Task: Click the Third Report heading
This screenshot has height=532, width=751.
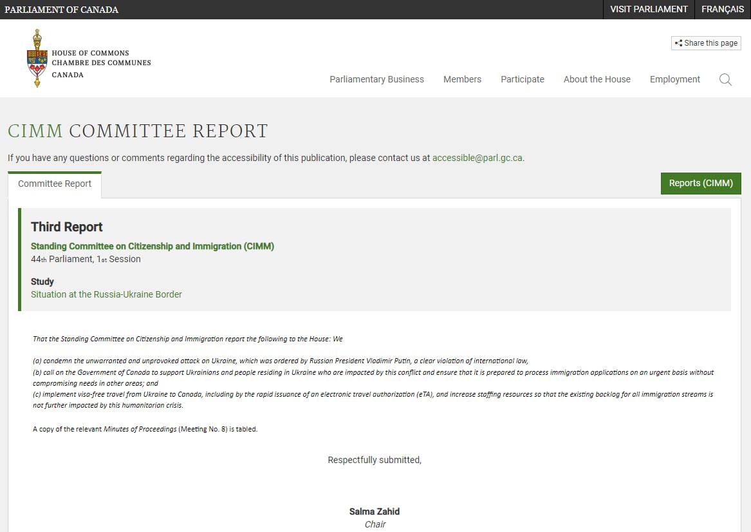Action: [67, 227]
